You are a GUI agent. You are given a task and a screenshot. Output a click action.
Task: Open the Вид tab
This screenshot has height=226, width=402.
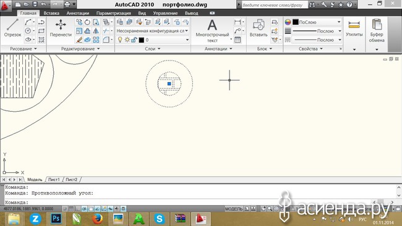(142, 13)
